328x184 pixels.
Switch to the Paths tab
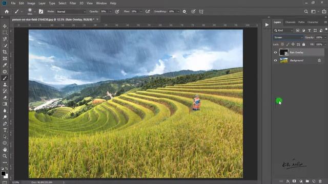point(301,22)
